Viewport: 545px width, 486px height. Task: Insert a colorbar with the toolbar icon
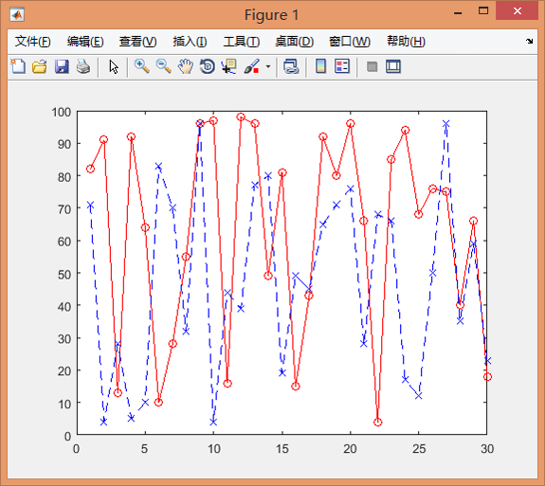[320, 66]
